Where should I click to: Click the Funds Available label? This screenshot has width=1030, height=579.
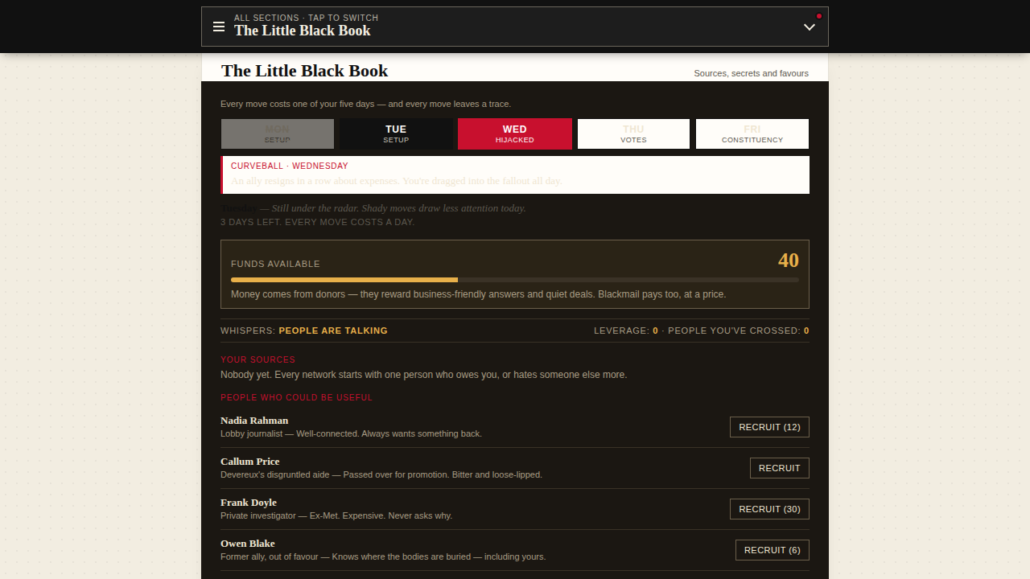point(275,264)
